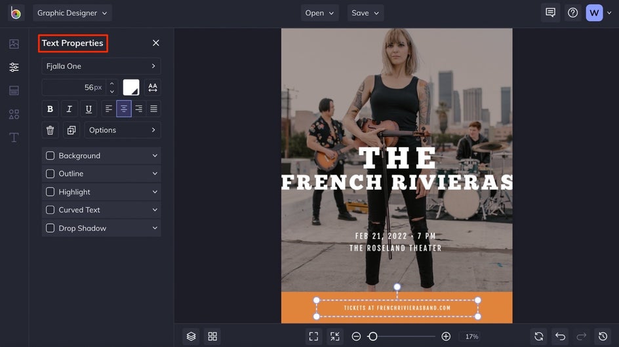Open the Fjalla One font selector

coord(101,66)
